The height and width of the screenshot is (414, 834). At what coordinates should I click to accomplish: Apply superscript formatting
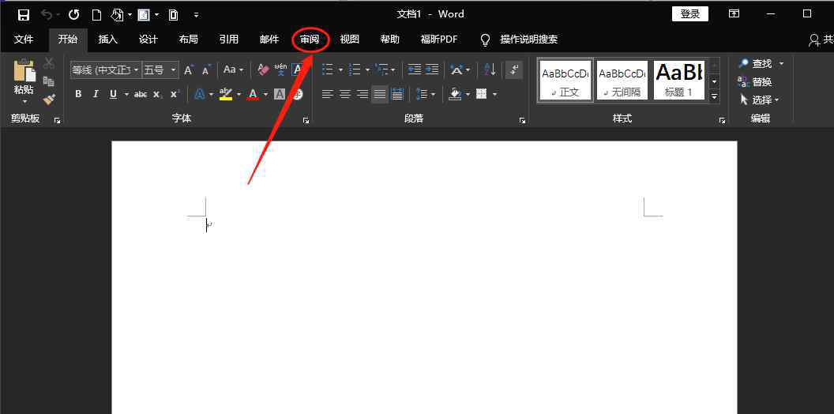[175, 94]
